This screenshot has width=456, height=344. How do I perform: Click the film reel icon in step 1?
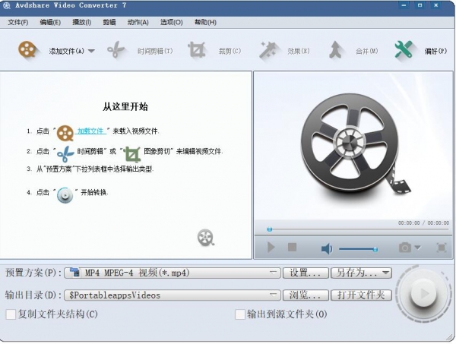tap(65, 133)
